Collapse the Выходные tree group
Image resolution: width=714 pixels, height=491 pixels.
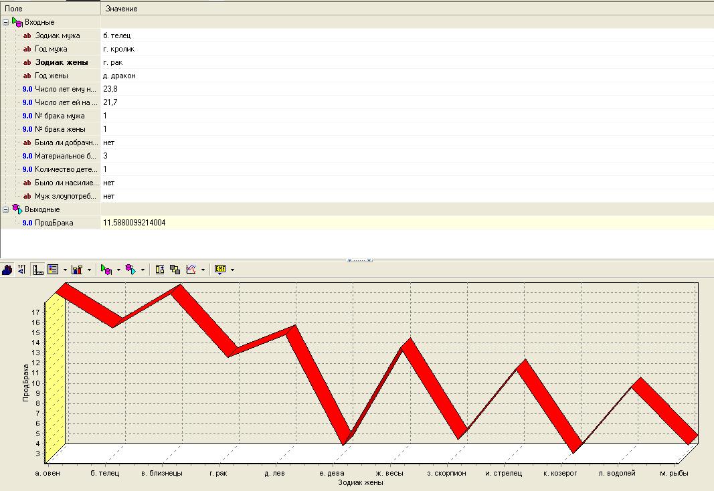pyautogui.click(x=5, y=209)
